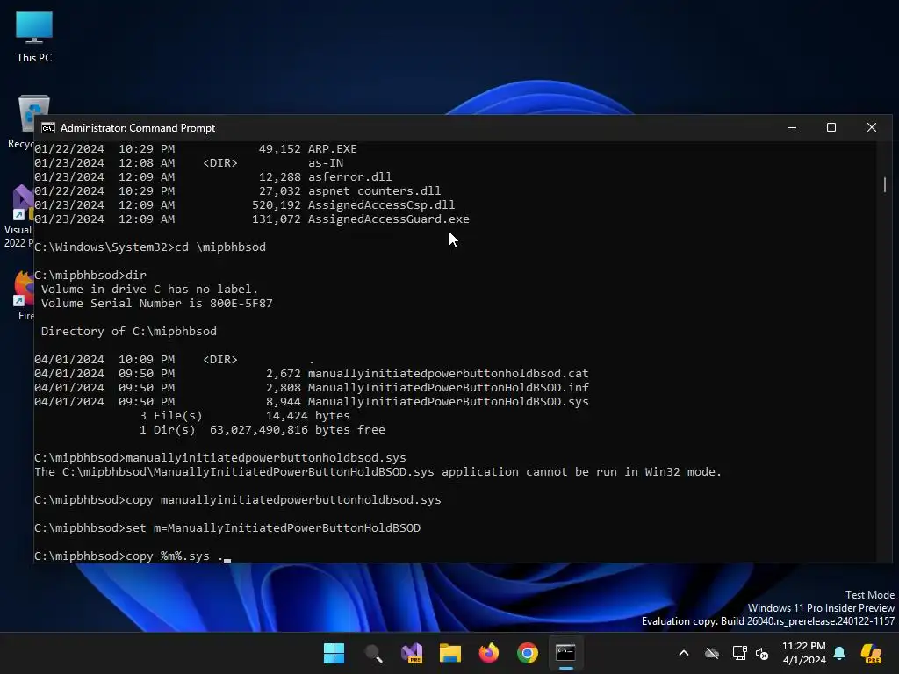Open the Copilot Preview icon in the taskbar
The height and width of the screenshot is (674, 899).
click(x=871, y=653)
